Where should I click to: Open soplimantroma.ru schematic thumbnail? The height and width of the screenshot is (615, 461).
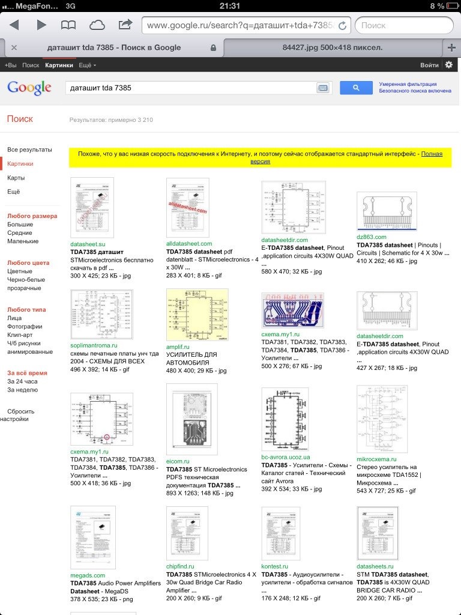tap(102, 315)
